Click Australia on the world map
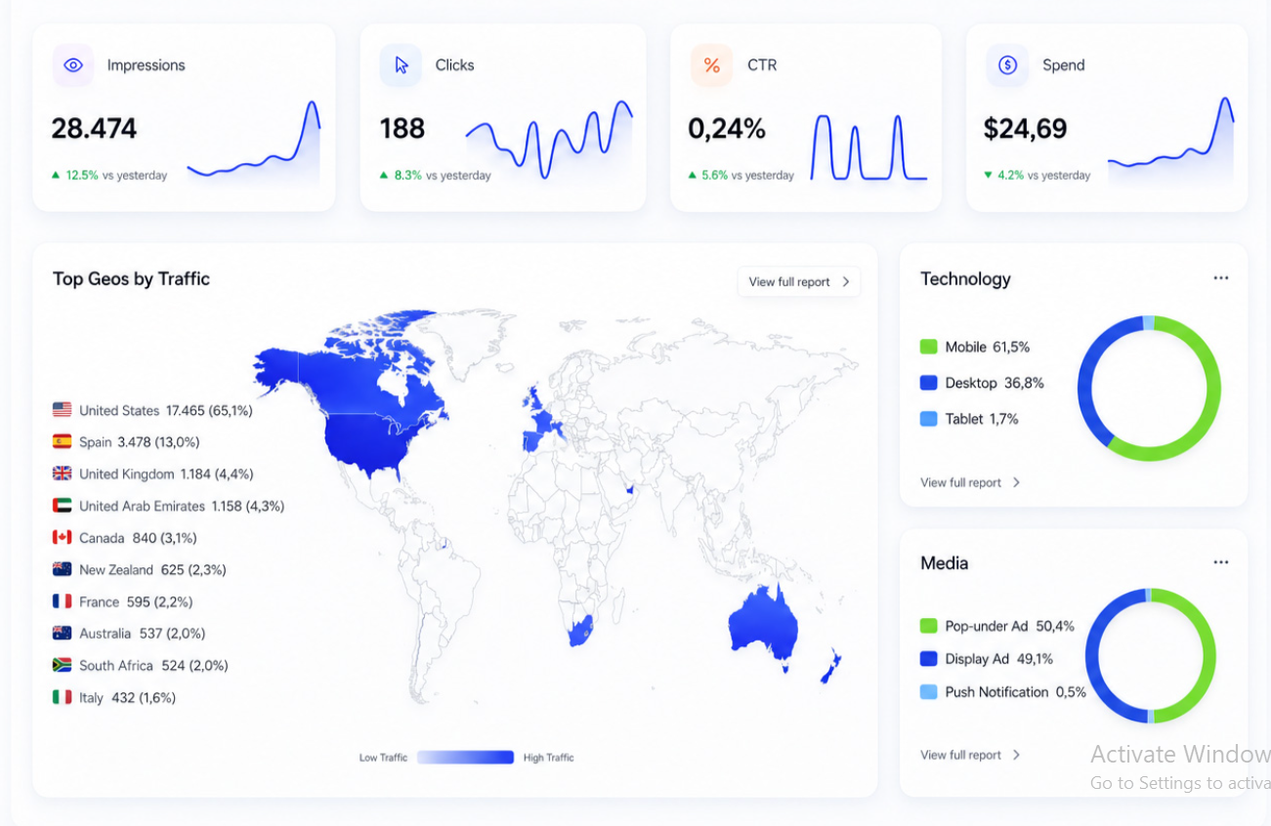Image resolution: width=1271 pixels, height=826 pixels. pos(764,627)
